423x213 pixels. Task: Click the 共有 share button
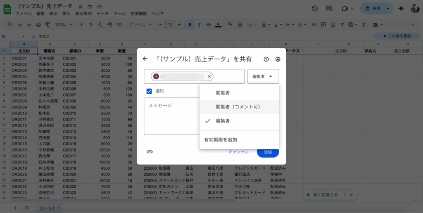[x=372, y=9]
